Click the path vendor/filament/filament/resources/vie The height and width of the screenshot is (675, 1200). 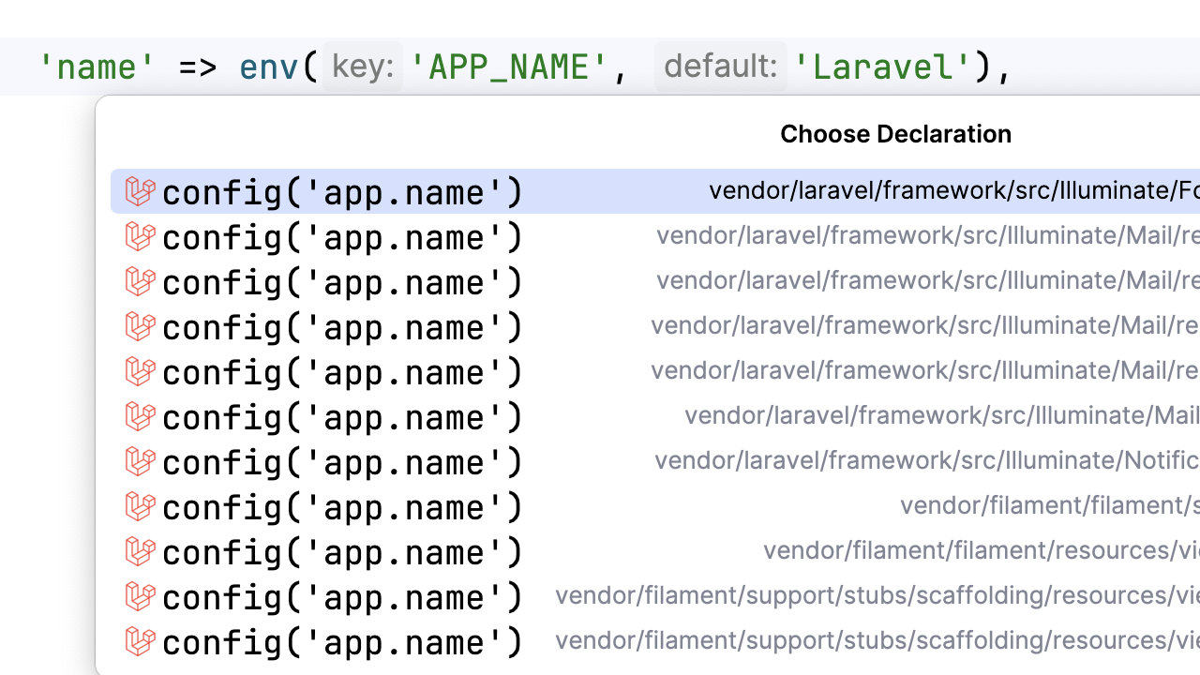click(982, 551)
